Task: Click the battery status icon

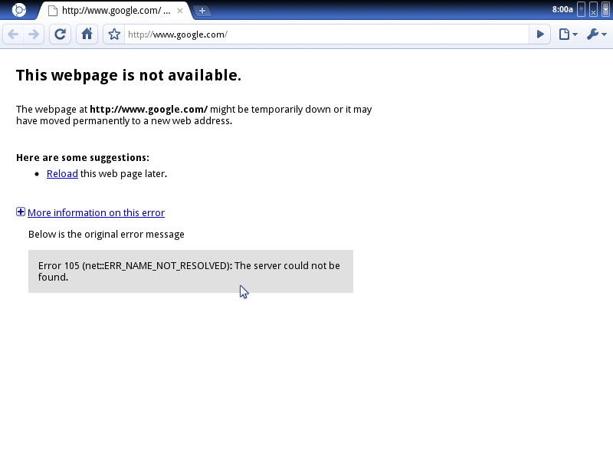Action: pos(605,9)
